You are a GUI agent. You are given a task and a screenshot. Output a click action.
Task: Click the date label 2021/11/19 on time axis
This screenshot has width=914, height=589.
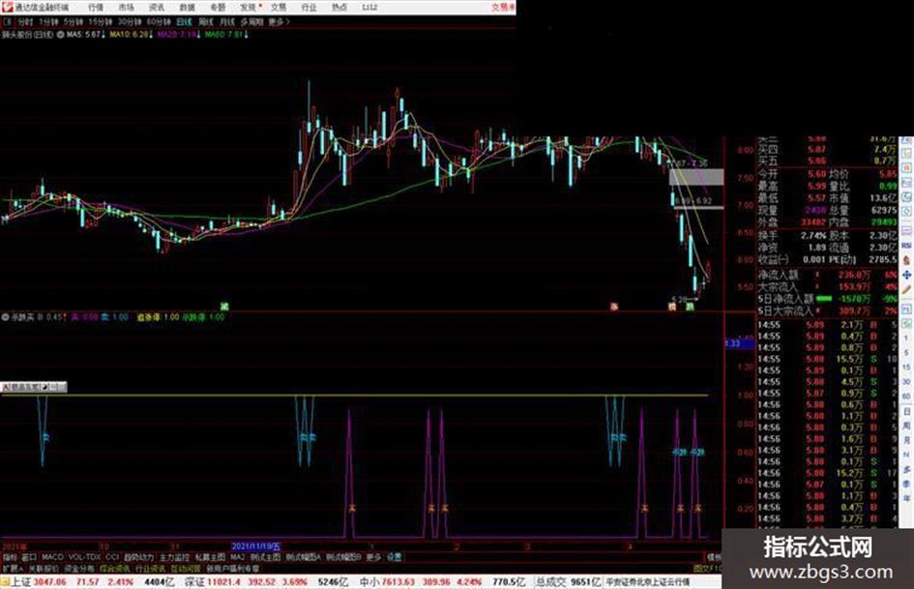tap(256, 546)
